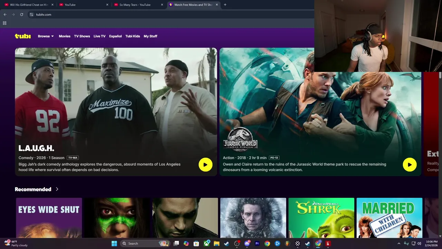Open the L.A.U.G.H. title text
The width and height of the screenshot is (442, 249).
(36, 148)
